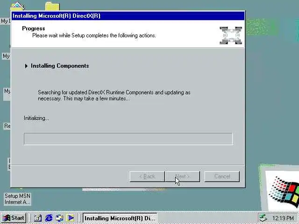Click the installation progress bar

128,139
